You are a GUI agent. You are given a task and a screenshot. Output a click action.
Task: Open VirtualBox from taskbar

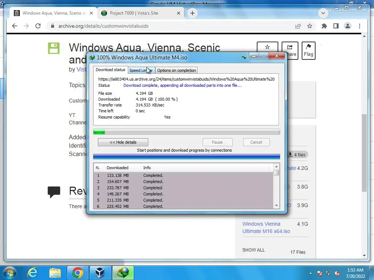pos(100,273)
